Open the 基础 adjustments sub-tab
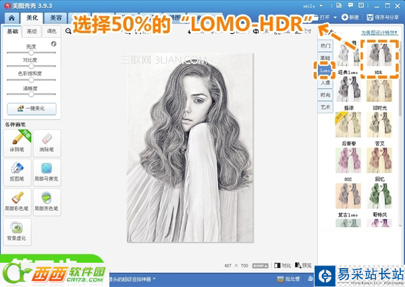 click(12, 32)
